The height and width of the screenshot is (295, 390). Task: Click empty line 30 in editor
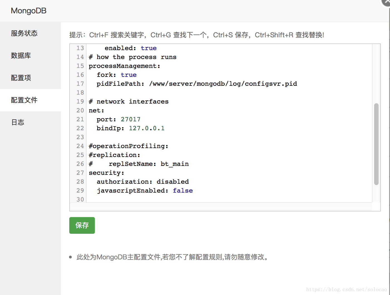tap(229, 199)
